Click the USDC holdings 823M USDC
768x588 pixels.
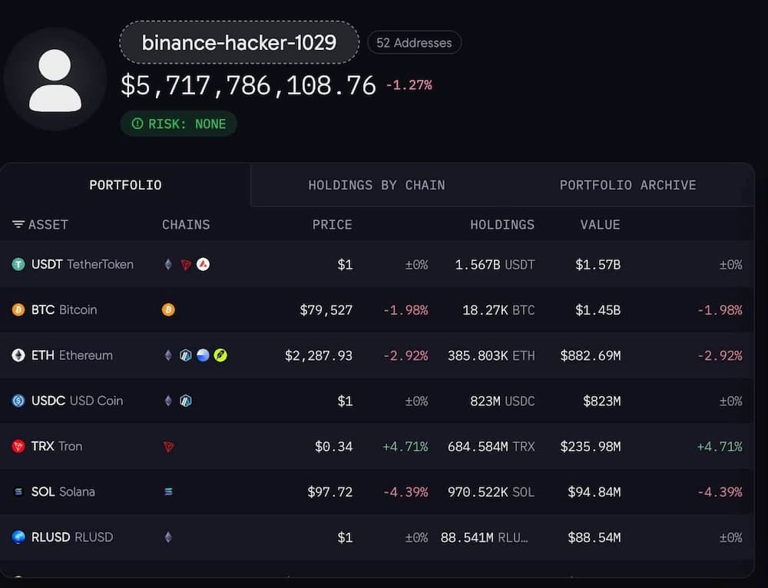coord(502,401)
